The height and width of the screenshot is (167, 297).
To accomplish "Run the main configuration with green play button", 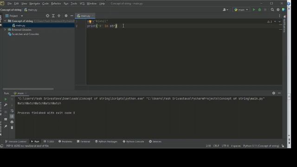I will point(254,10).
